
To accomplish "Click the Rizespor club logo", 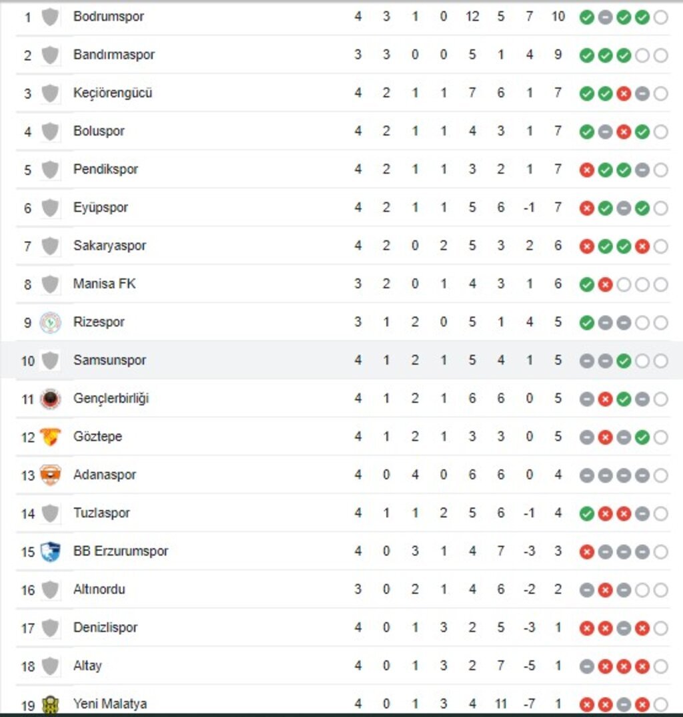I will 50,322.
